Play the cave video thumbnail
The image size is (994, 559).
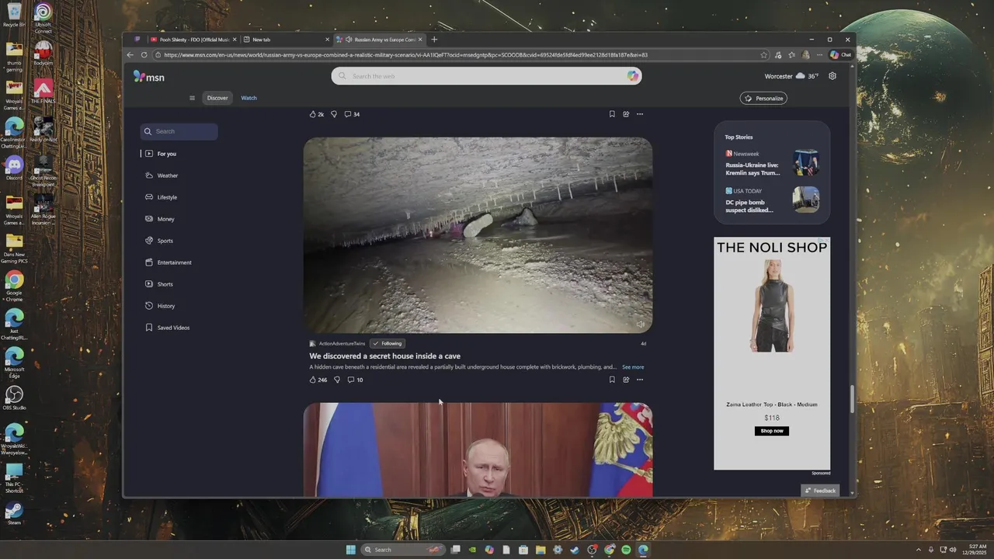(478, 235)
